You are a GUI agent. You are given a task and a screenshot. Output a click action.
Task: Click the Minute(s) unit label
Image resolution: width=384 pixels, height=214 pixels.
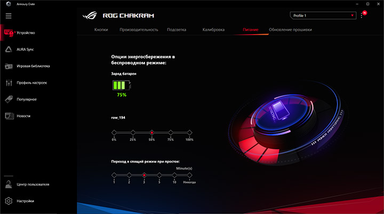(184, 169)
